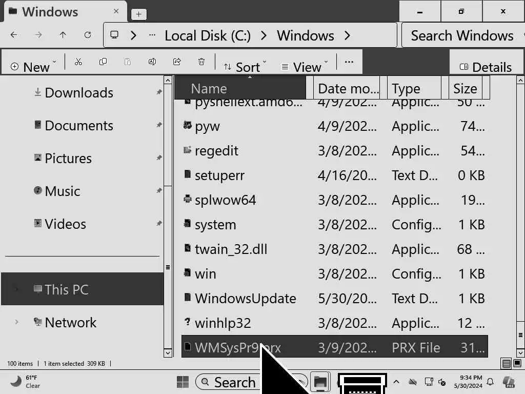Viewport: 525px width, 394px height.
Task: Click the Paste clipboard icon
Action: (128, 62)
